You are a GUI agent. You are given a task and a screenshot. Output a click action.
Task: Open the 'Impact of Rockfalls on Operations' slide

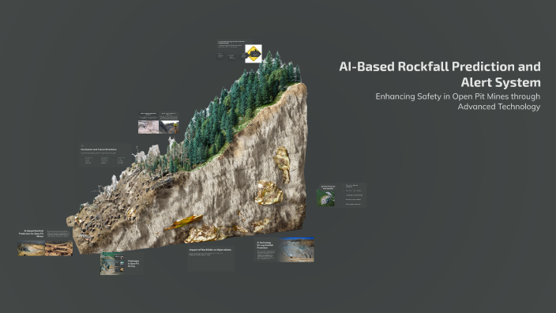(211, 258)
